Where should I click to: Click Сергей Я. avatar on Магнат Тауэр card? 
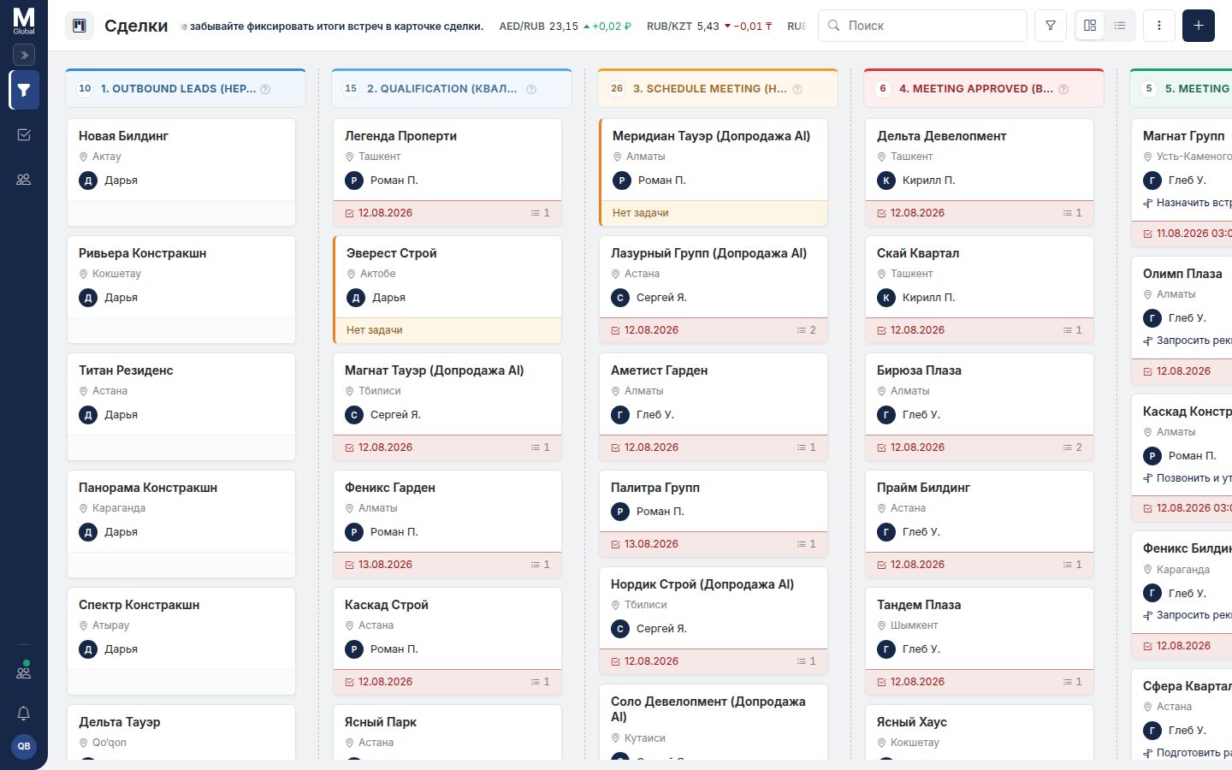(354, 415)
